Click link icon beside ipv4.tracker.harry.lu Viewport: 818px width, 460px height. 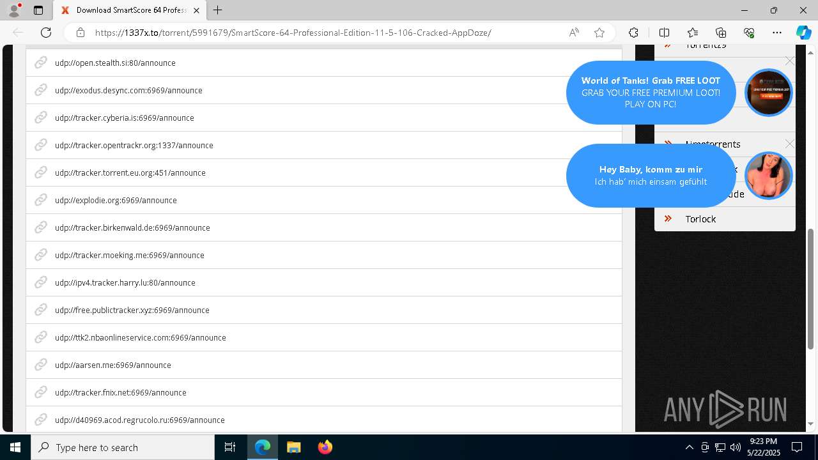41,282
